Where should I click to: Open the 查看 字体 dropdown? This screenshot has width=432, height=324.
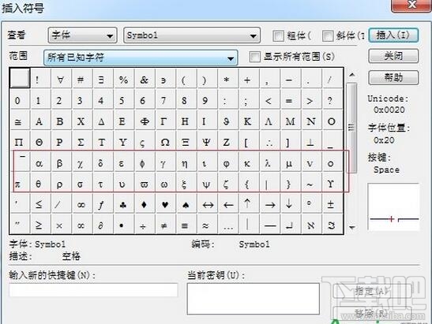point(82,35)
